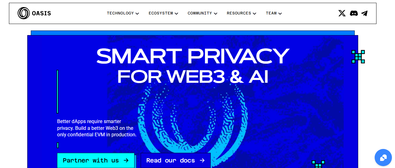This screenshot has height=168, width=395.
Task: Open the X (Twitter) social icon
Action: pyautogui.click(x=342, y=13)
